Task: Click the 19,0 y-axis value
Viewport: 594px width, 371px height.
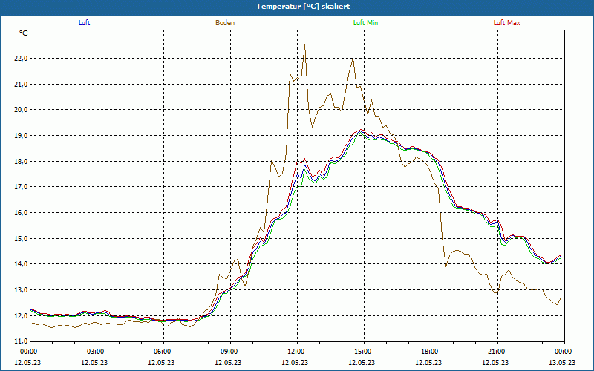Action: pos(21,136)
